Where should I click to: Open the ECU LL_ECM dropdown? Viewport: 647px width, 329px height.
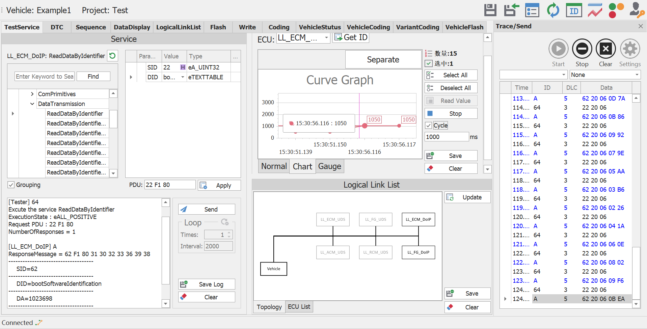[x=326, y=38]
